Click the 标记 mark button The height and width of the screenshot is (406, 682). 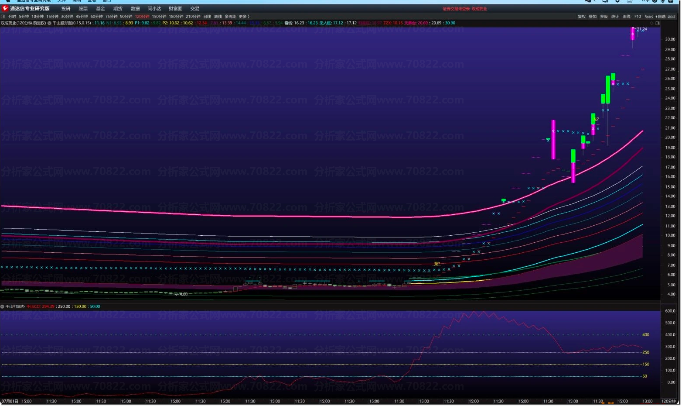tap(649, 17)
